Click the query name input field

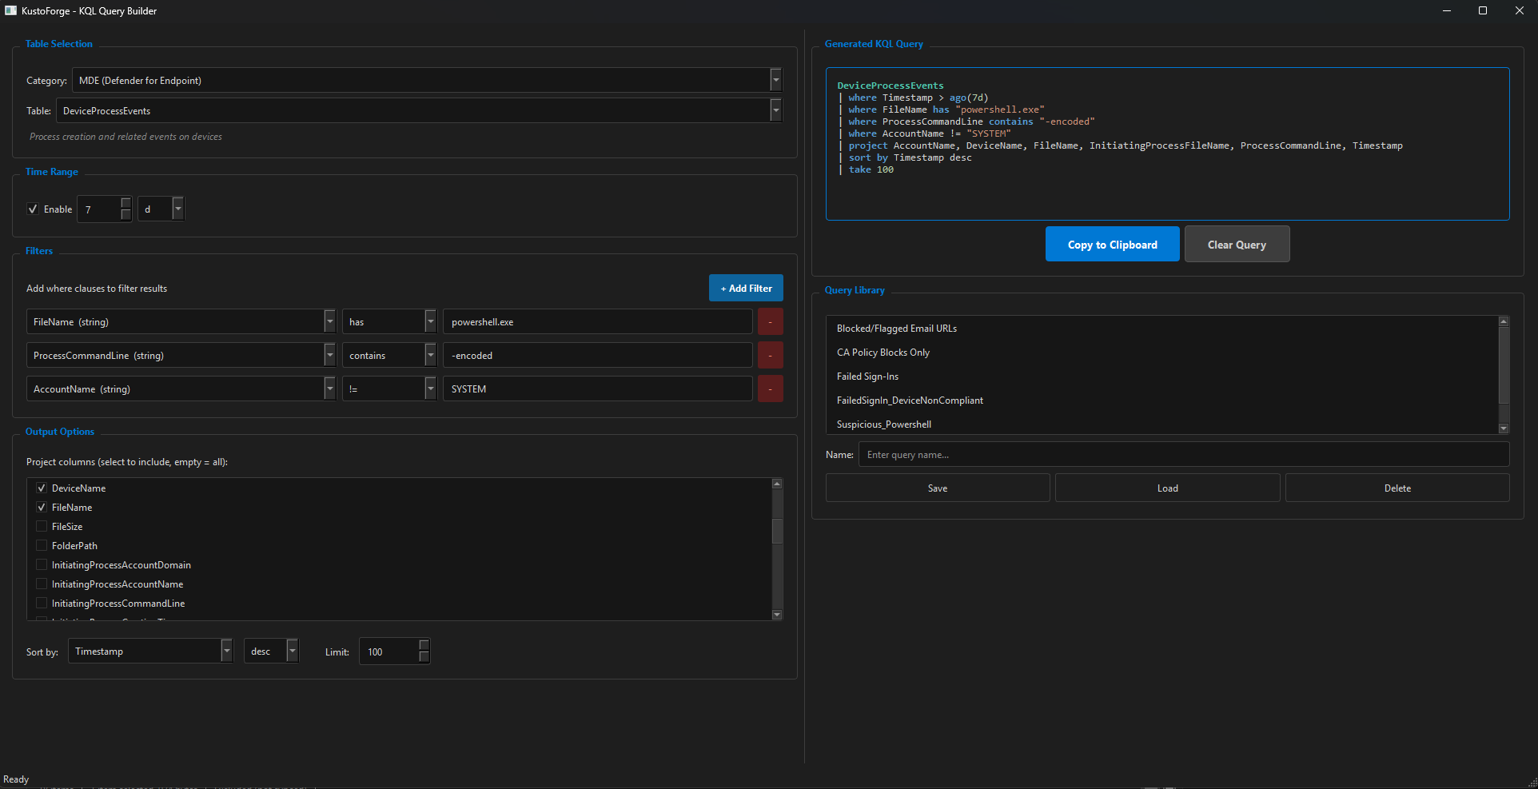1184,454
